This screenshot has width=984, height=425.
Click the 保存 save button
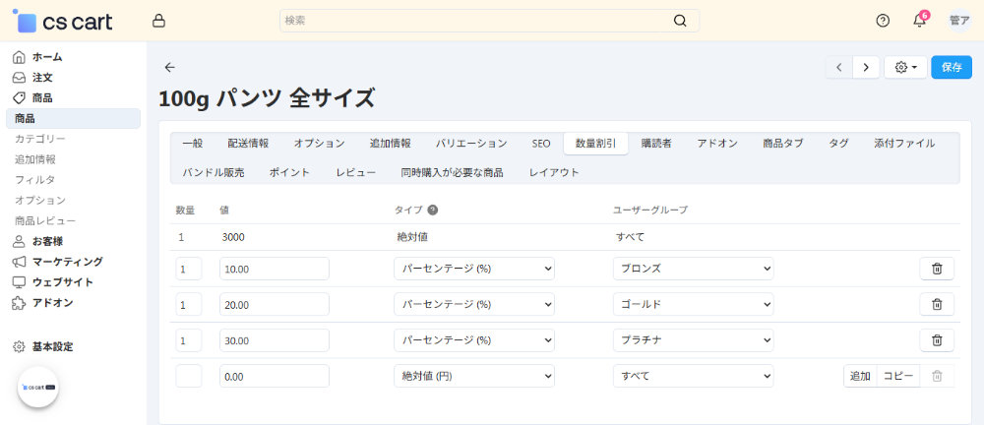[951, 67]
